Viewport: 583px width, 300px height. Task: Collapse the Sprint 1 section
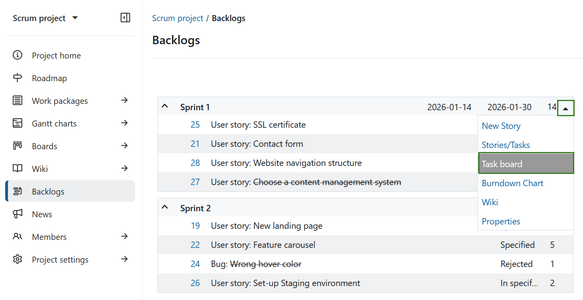click(x=165, y=106)
